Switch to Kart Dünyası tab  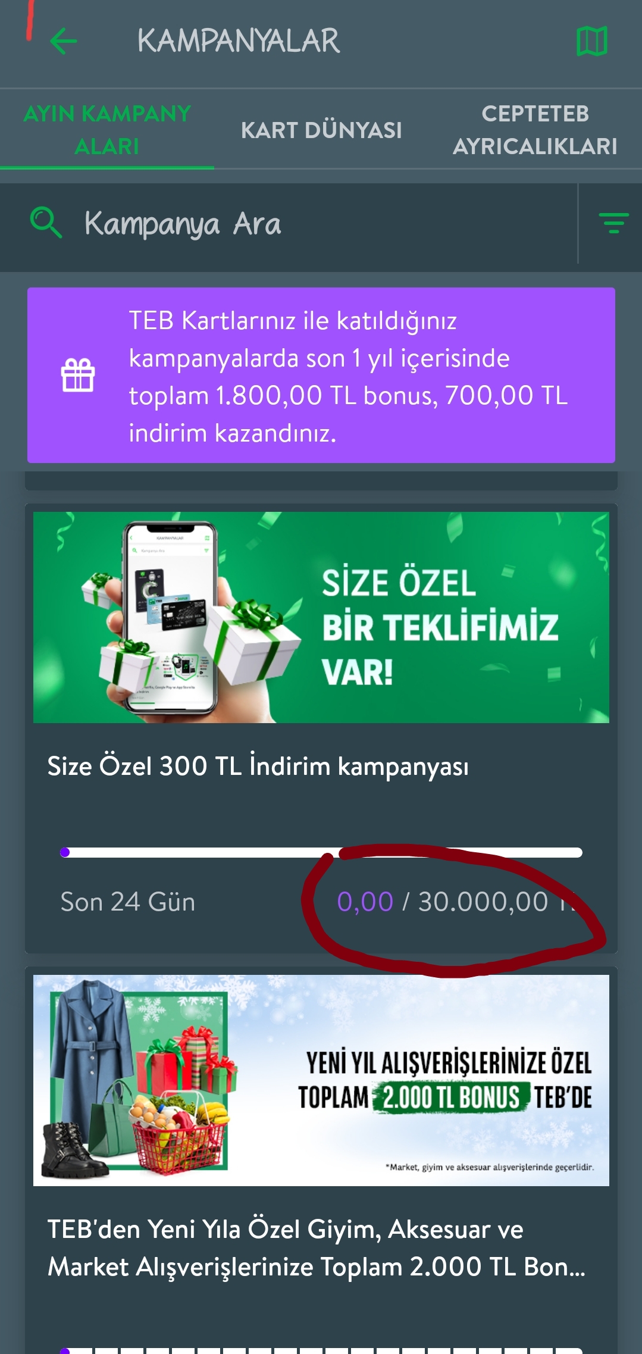point(321,130)
